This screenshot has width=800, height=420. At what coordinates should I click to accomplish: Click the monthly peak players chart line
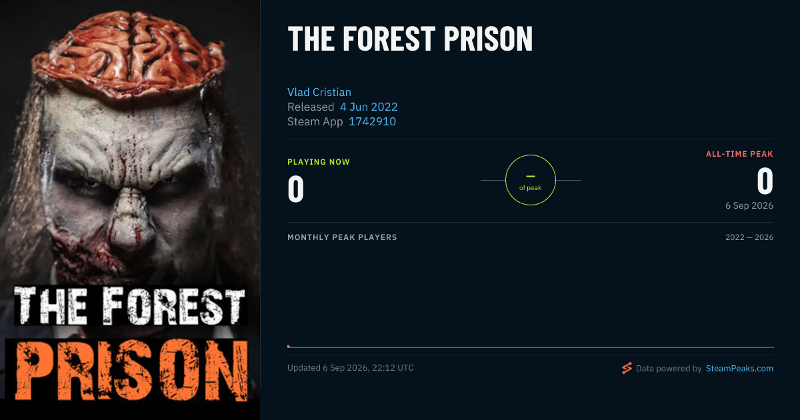coord(531,347)
